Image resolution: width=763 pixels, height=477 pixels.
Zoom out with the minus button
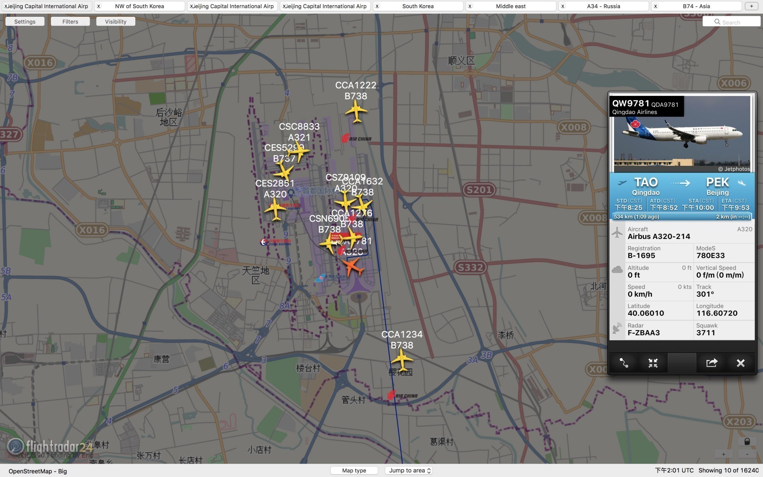[x=747, y=454]
